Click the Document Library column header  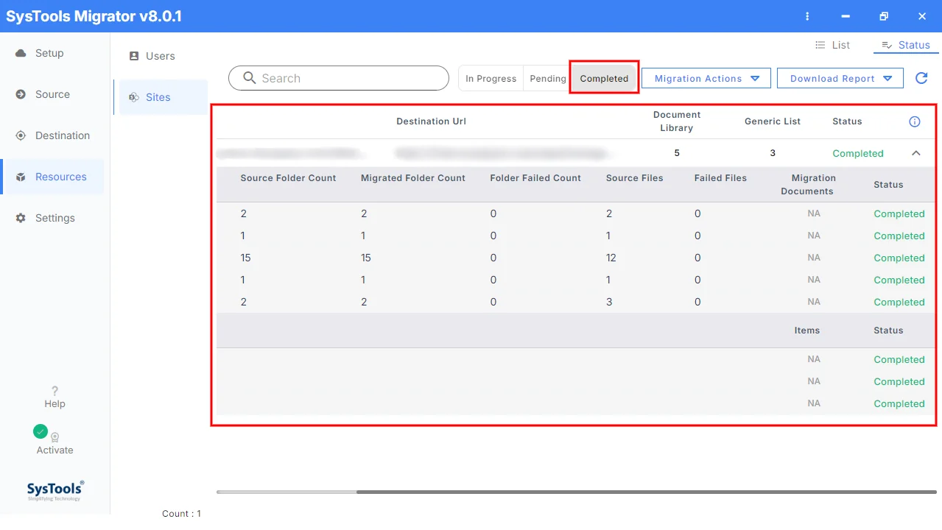pos(677,121)
